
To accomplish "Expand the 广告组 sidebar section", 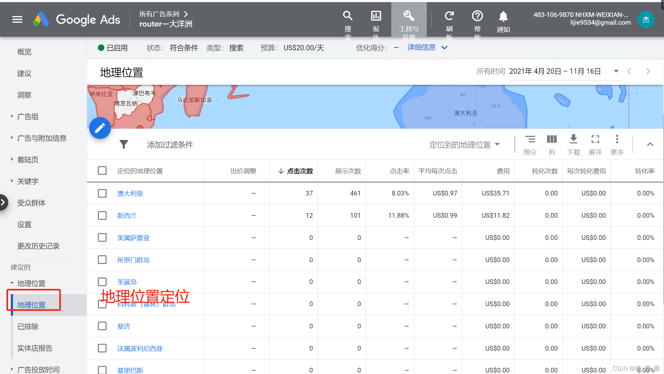I will click(28, 117).
